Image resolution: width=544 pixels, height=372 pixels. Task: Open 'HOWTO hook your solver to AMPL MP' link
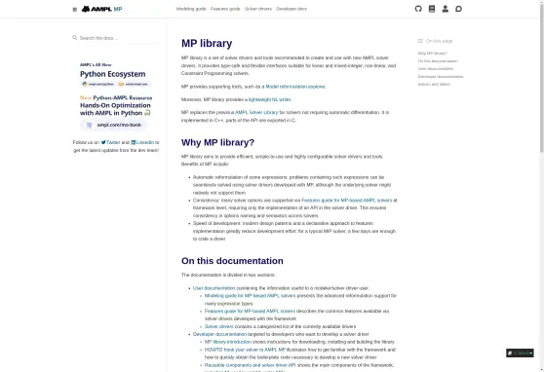pos(245,350)
